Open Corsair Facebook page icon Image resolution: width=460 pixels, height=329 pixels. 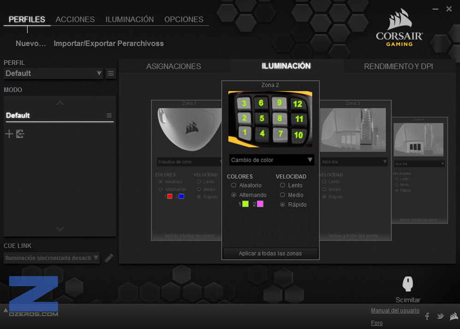[427, 316]
